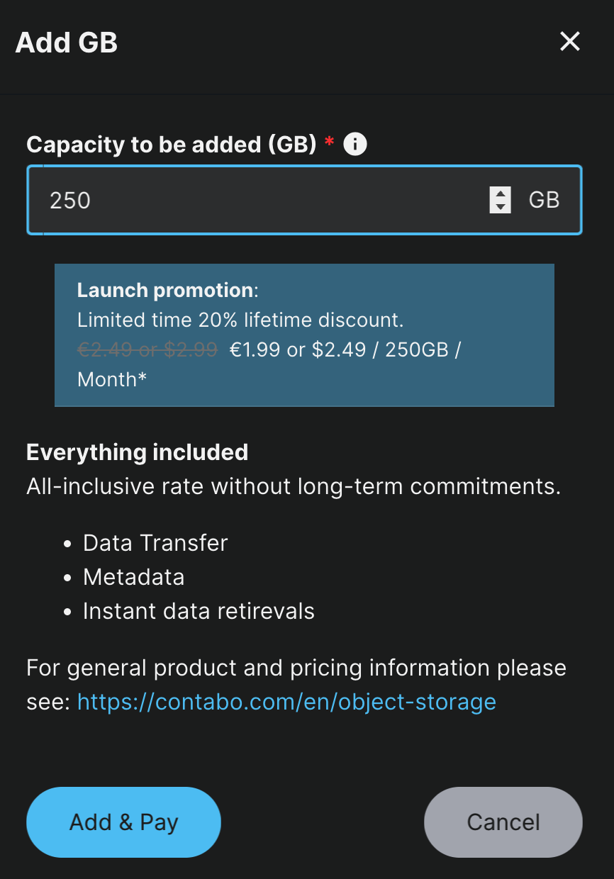Click the Metadata bullet item

[x=134, y=577]
